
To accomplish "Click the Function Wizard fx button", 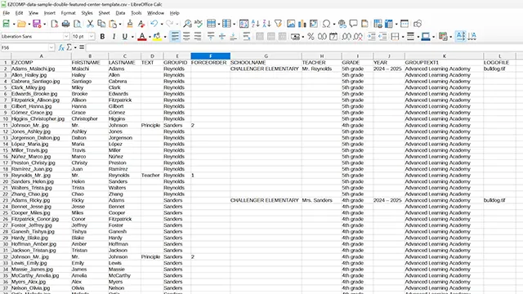I will click(61, 47).
